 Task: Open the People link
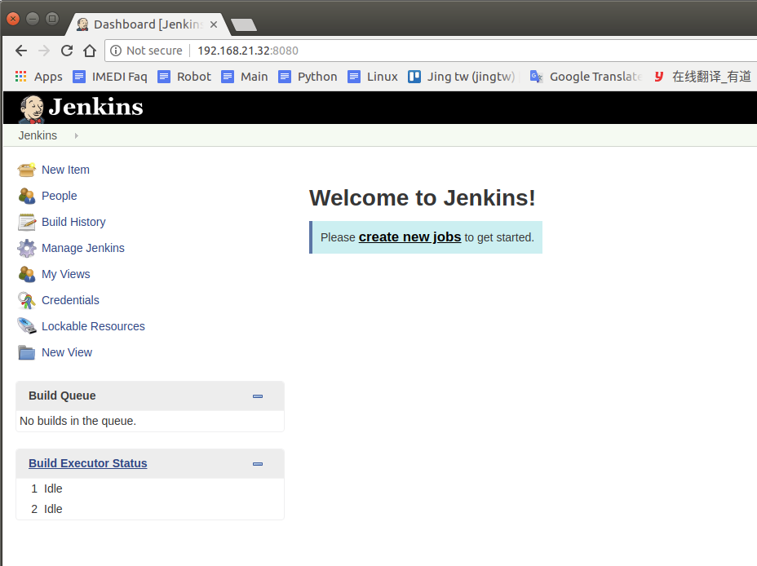click(60, 196)
